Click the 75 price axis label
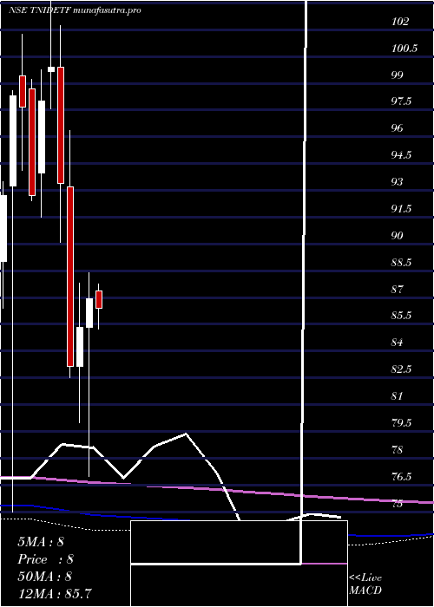The width and height of the screenshot is (434, 607). (x=398, y=503)
